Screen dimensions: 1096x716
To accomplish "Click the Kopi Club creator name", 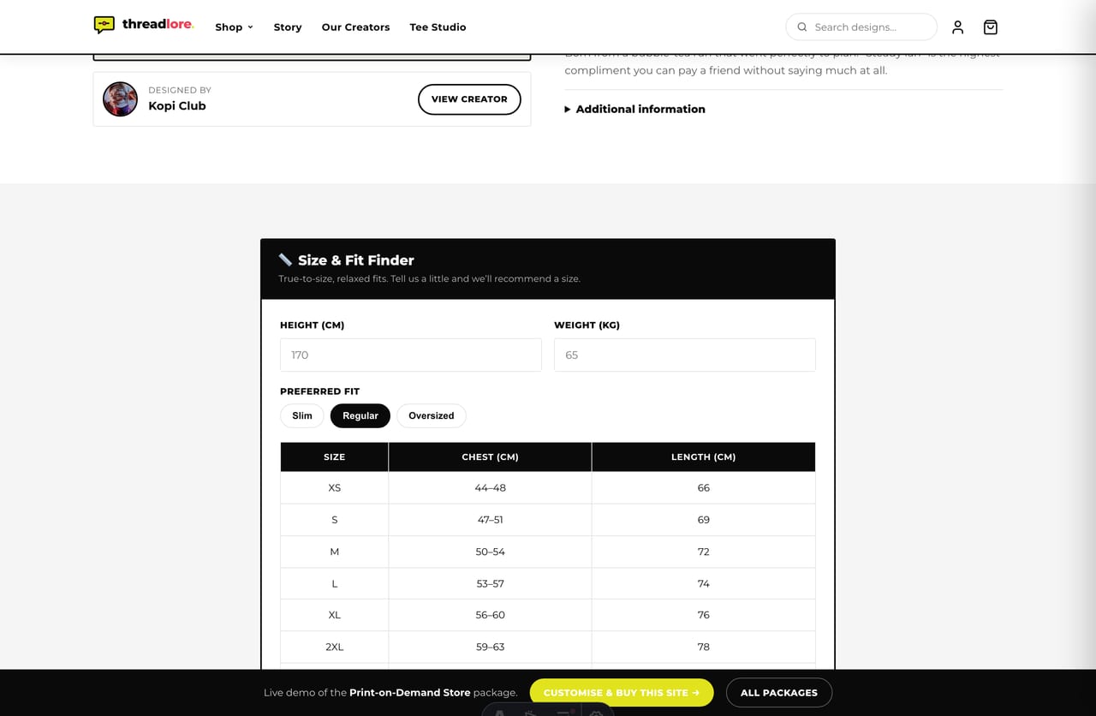I will pos(177,106).
